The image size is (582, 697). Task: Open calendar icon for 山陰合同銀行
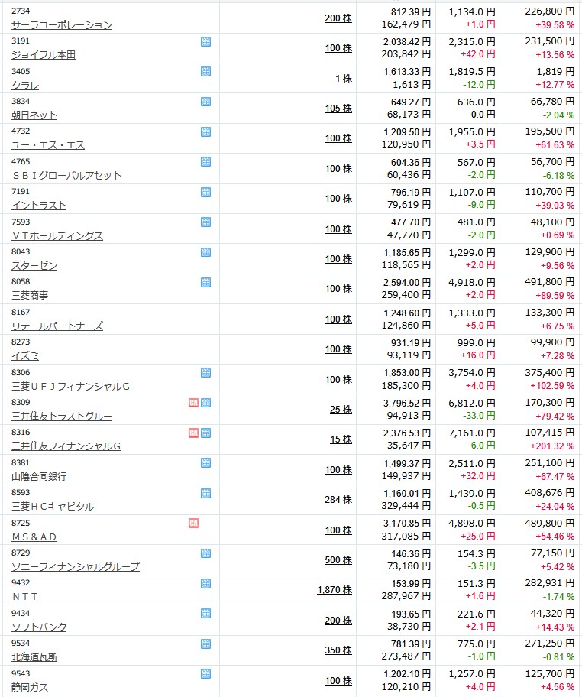[205, 462]
